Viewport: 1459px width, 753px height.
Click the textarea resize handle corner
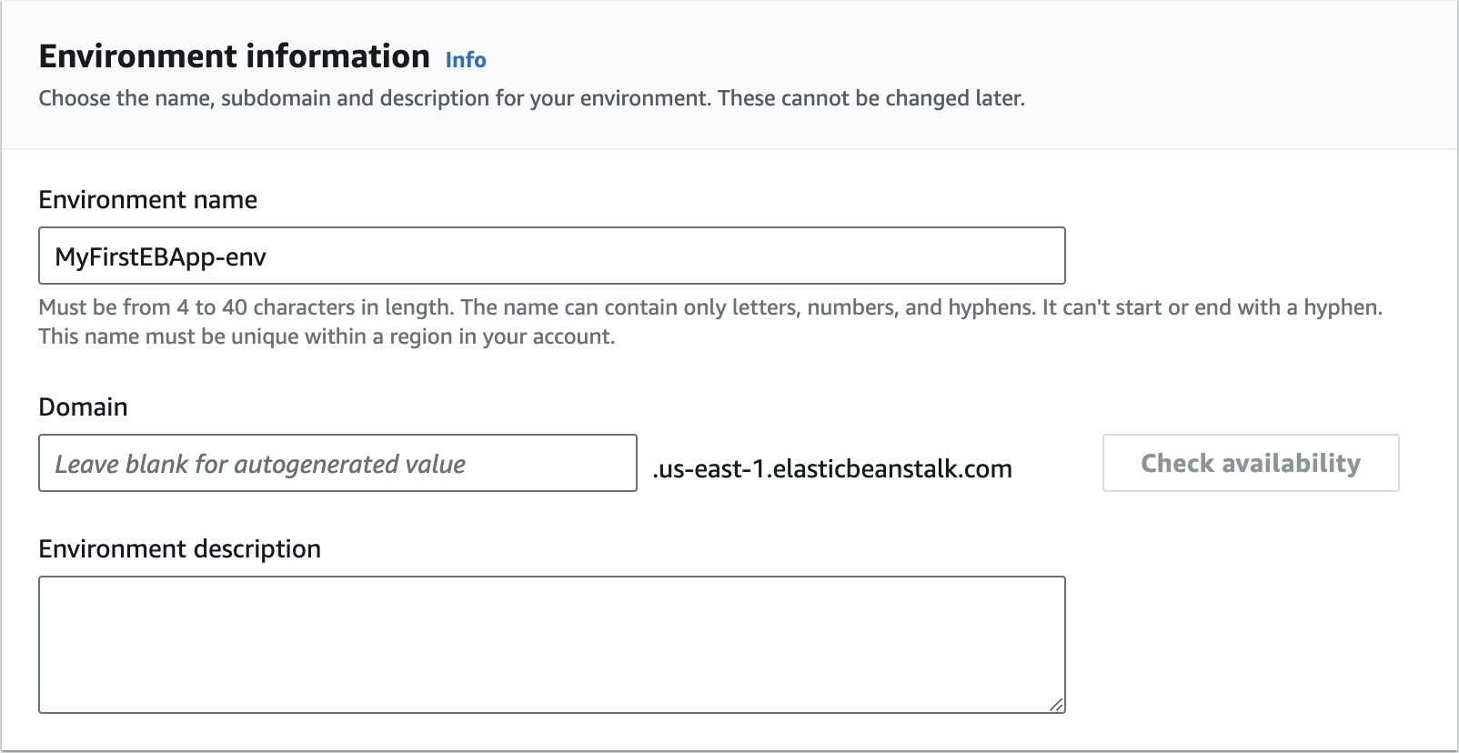(x=1056, y=705)
